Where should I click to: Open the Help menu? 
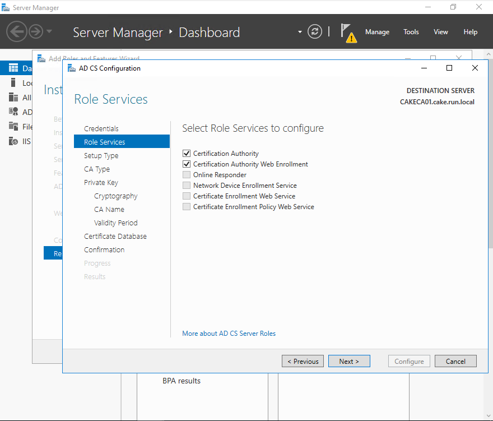point(471,32)
